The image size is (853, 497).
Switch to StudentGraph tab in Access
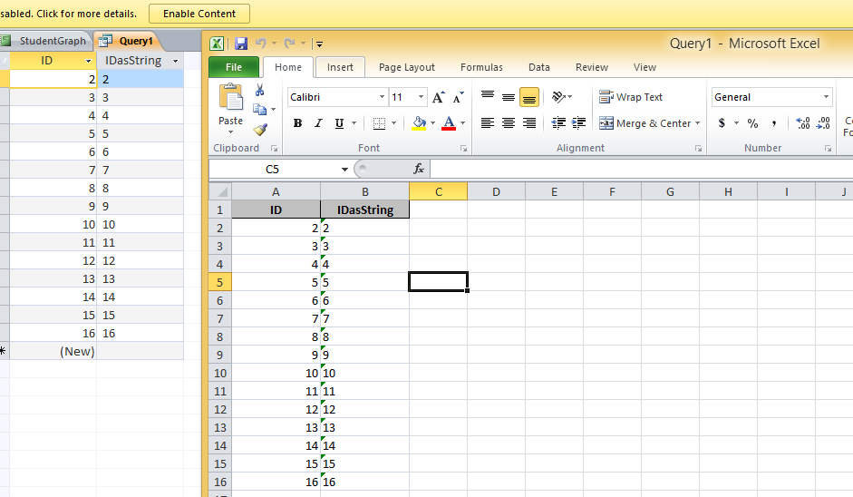(x=45, y=41)
